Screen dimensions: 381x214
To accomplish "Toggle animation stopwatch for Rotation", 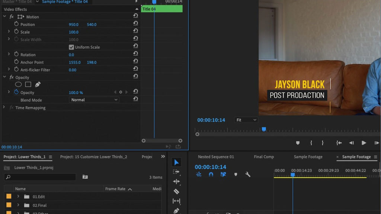I will click(x=16, y=54).
